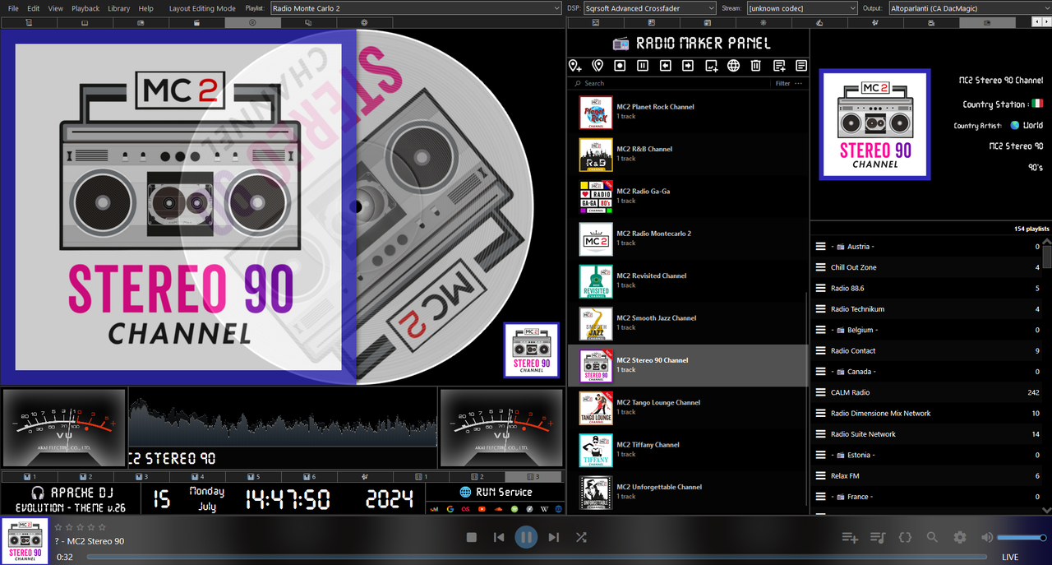The width and height of the screenshot is (1052, 565).
Task: Open the Output device dropdown
Action: [x=969, y=8]
